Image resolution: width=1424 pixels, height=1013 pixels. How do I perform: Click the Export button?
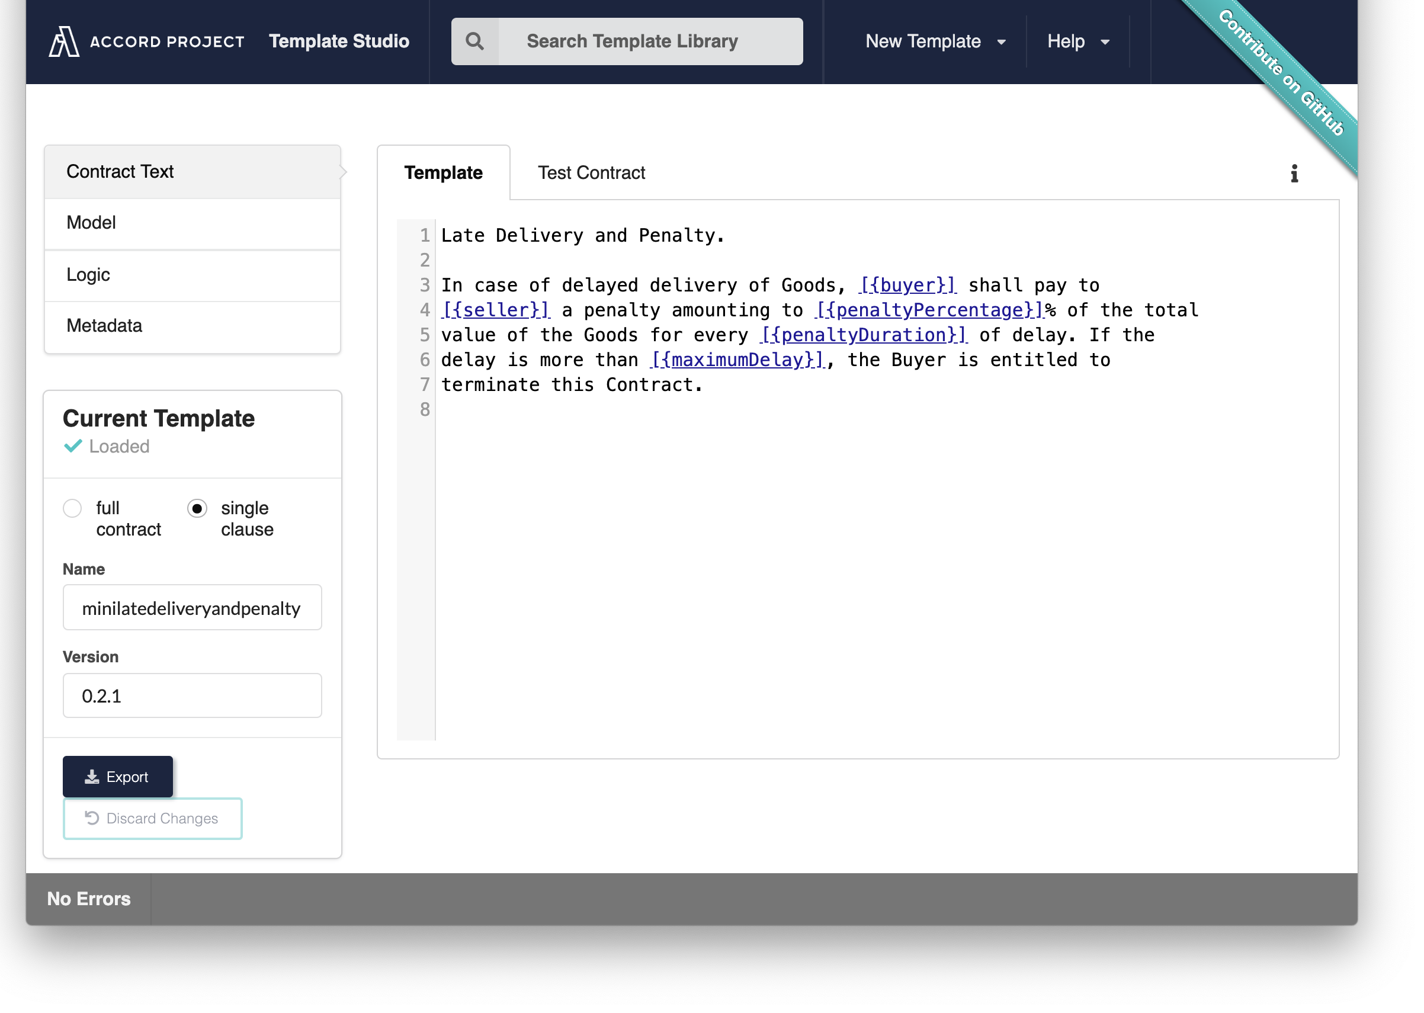pos(117,777)
